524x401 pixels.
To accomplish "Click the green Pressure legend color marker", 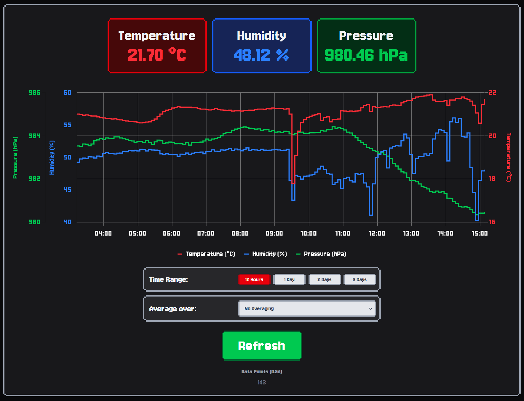I will pyautogui.click(x=298, y=254).
